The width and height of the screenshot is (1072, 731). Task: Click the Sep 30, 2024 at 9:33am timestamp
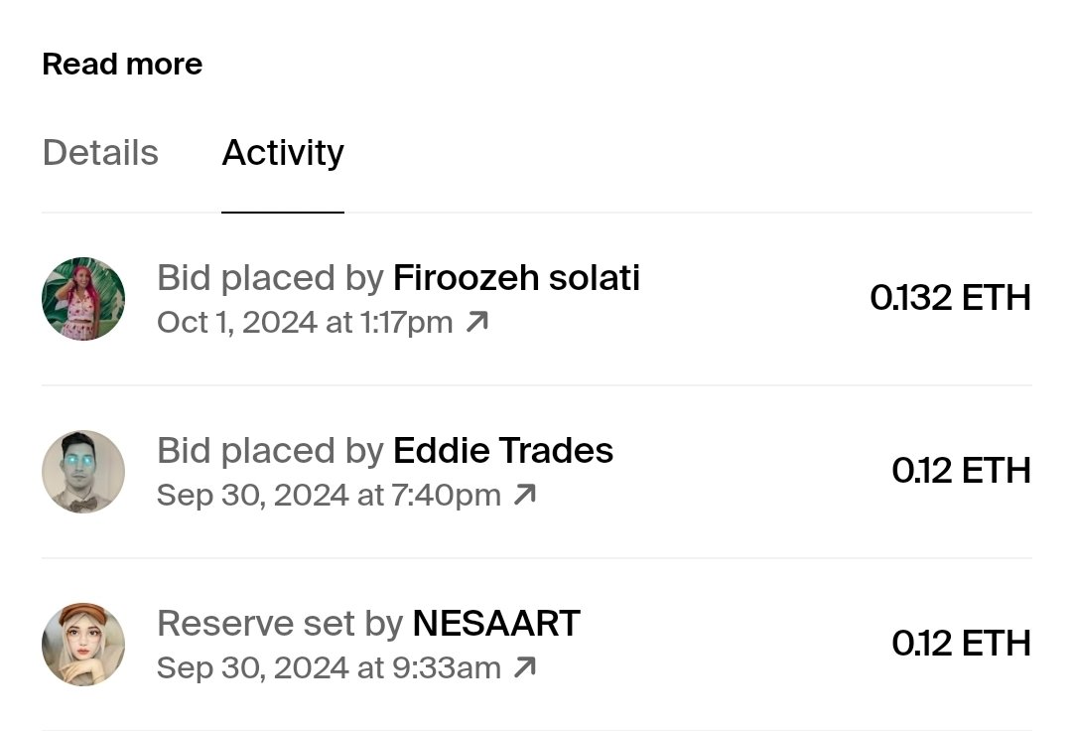point(329,668)
